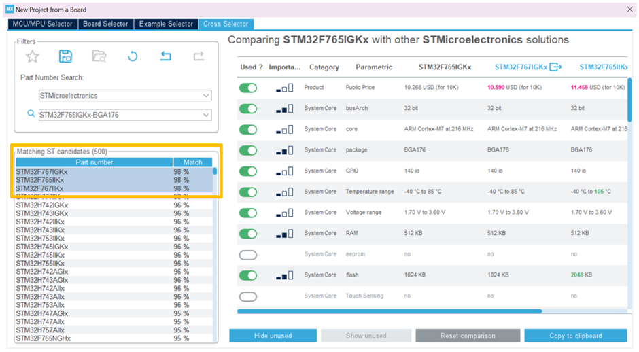Screen dimensions: 639x352
Task: Open the Example Selector tab
Action: [166, 24]
